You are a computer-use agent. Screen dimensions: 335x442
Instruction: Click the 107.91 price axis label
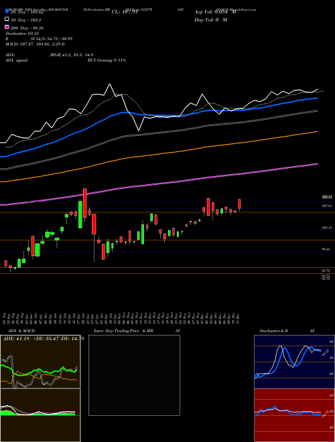click(x=326, y=206)
